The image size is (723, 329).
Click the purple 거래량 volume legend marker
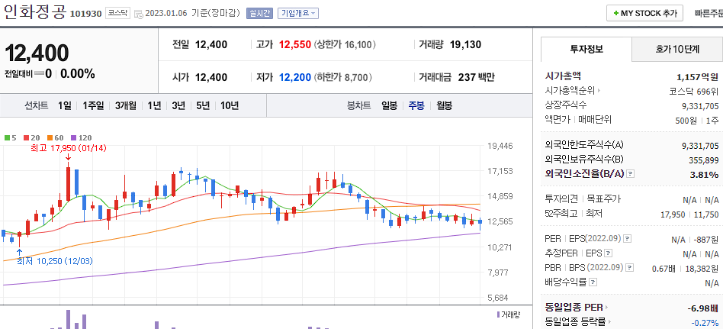(499, 314)
